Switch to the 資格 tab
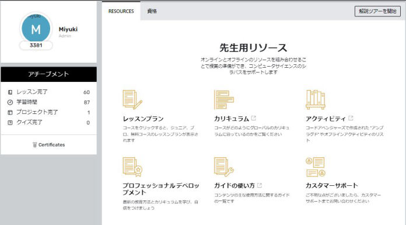The image size is (406, 225). click(152, 11)
